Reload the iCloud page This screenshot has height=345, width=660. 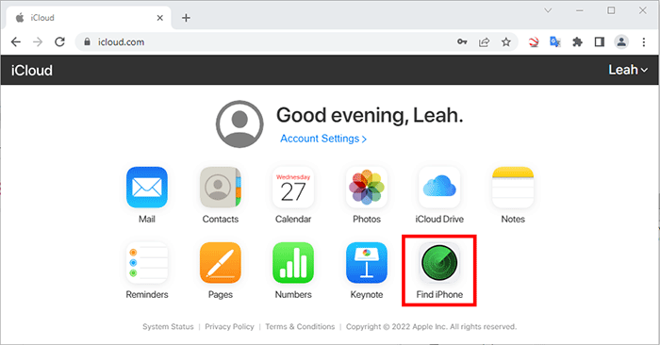pos(59,41)
